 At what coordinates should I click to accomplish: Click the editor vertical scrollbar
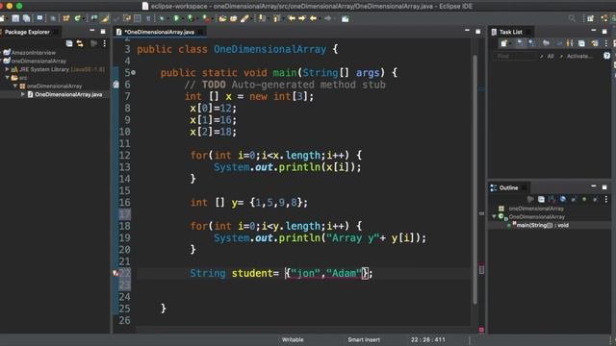[475, 179]
